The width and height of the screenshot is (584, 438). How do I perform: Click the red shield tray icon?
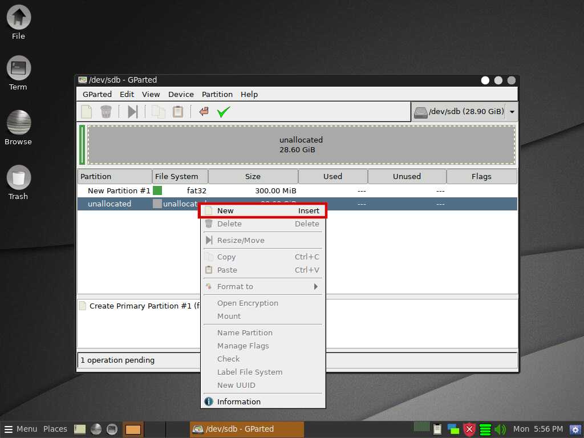469,429
